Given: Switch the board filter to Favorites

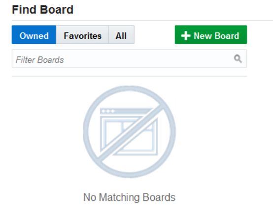Looking at the screenshot, I should tap(82, 35).
